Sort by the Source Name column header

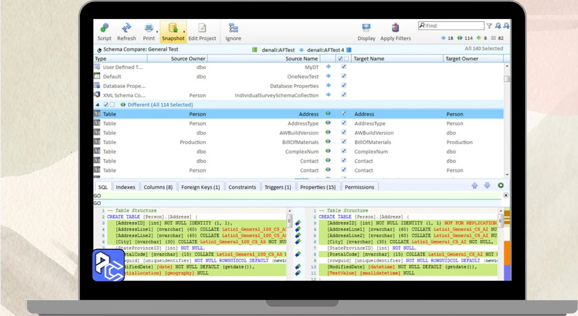301,59
